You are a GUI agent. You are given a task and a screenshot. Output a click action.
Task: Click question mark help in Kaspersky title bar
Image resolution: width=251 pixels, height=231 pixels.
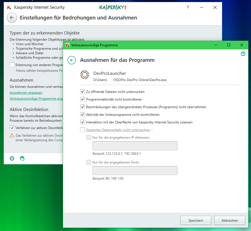coord(188,7)
